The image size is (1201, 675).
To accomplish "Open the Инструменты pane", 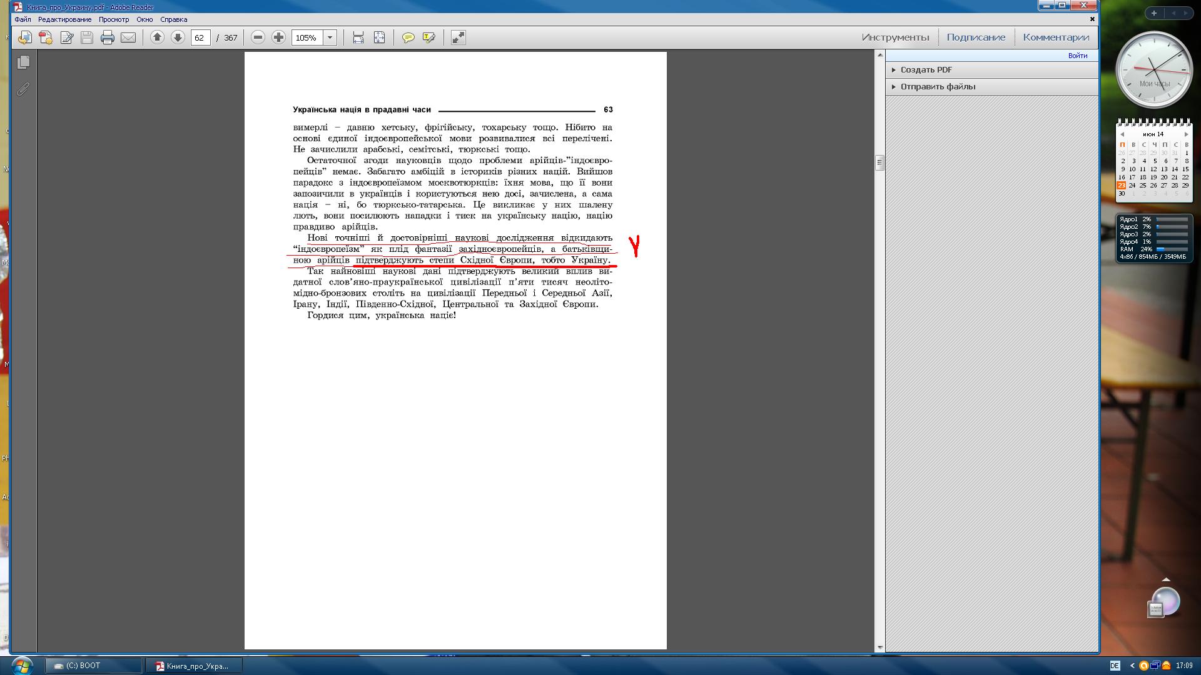I will coord(895,37).
